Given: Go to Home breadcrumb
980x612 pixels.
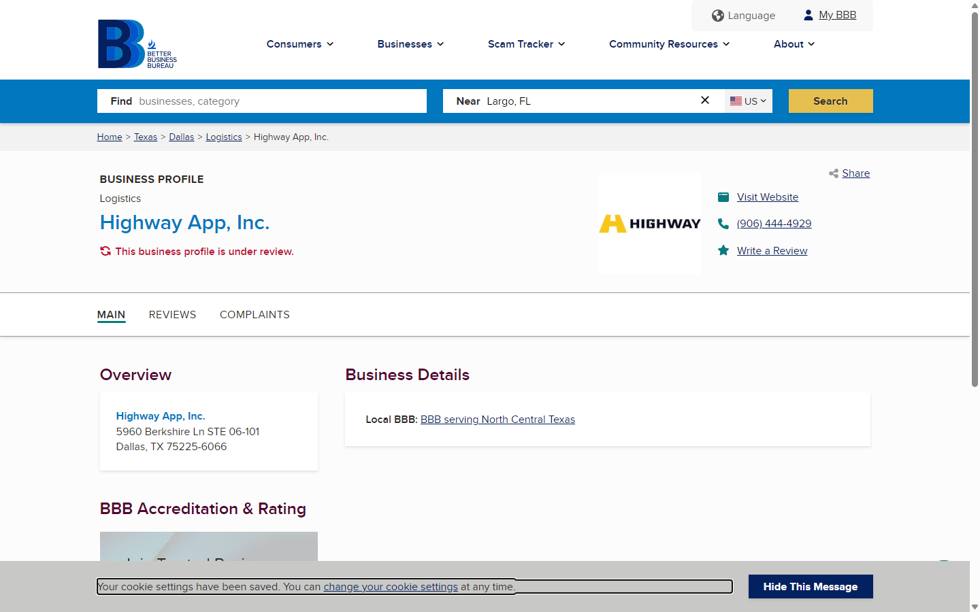Looking at the screenshot, I should 110,137.
